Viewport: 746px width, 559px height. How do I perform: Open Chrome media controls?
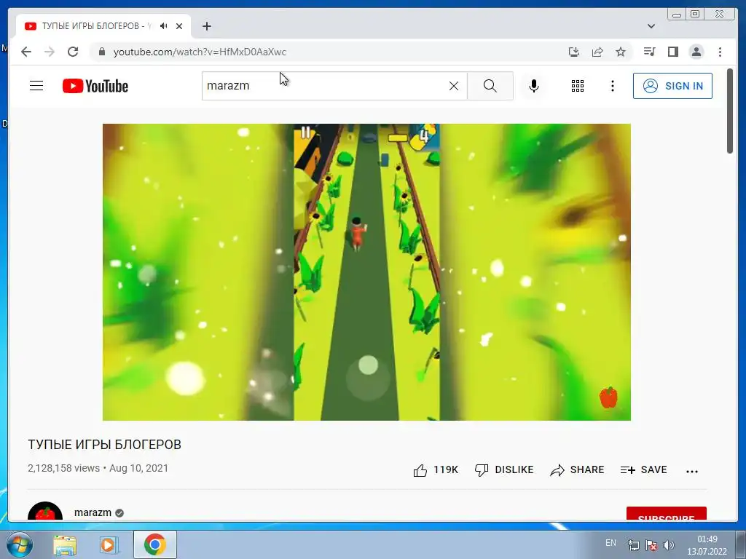coord(649,52)
